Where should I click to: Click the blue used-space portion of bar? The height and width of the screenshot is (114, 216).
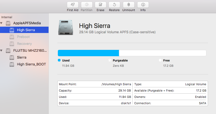[x=88, y=53]
